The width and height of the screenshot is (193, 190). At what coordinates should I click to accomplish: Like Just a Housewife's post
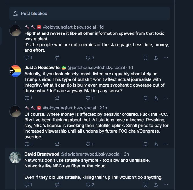88,98
